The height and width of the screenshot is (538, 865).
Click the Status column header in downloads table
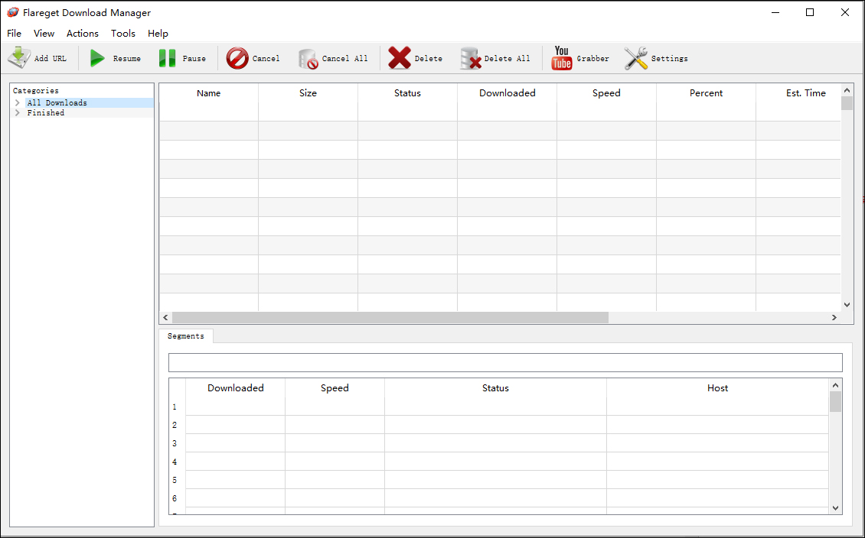click(408, 93)
